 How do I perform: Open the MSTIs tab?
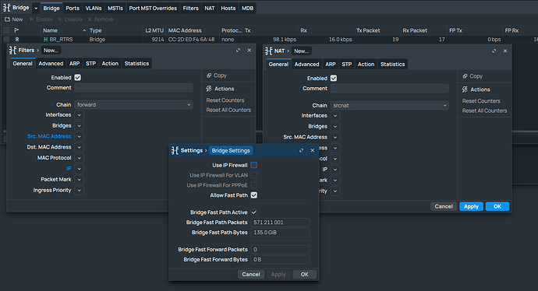[x=115, y=9]
